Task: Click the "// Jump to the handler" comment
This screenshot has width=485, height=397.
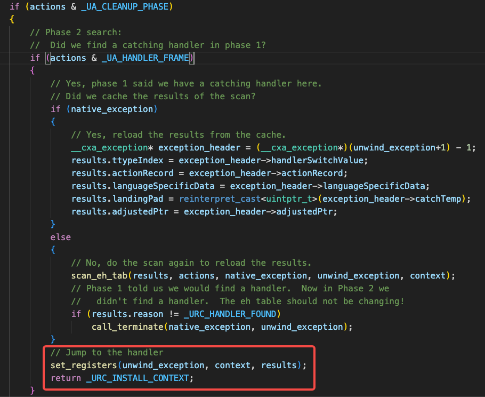Action: pyautogui.click(x=107, y=352)
